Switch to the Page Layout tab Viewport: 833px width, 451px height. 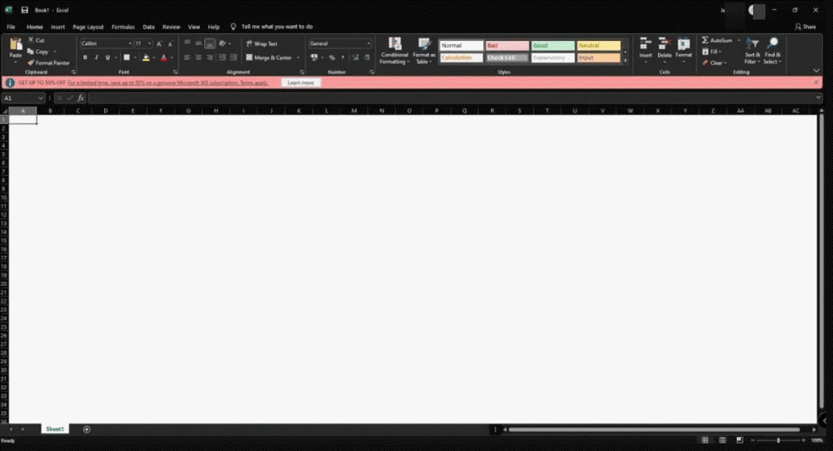88,27
